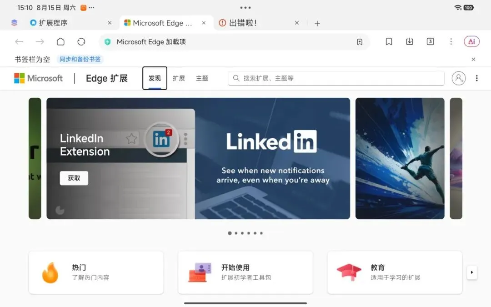The height and width of the screenshot is (307, 491).
Task: Close the Microsoft Edge tab
Action: pyautogui.click(x=204, y=23)
